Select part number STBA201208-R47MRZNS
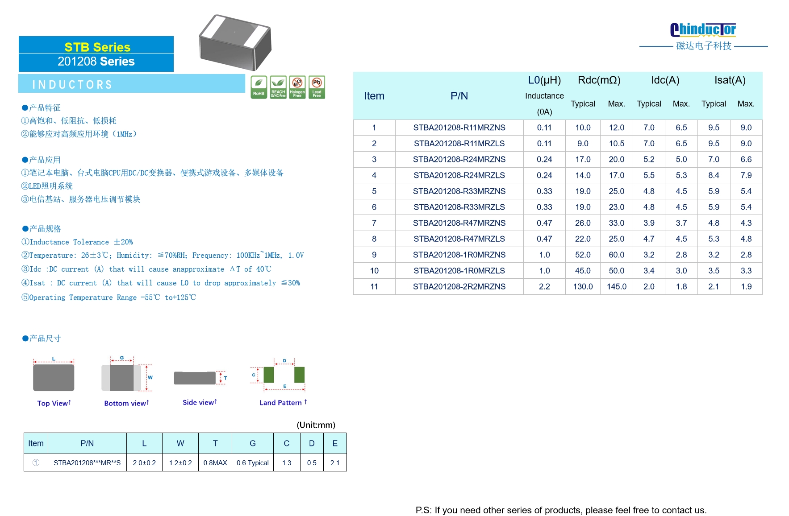This screenshot has height=516, width=789. click(459, 223)
